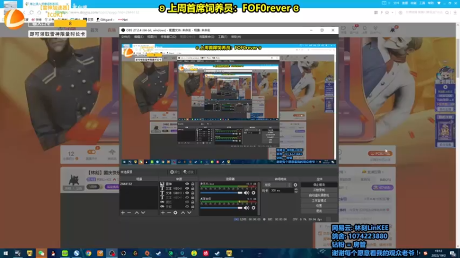This screenshot has width=460, height=258.
Task: Click the audio mixer vertical scrollbar
Action: pos(259,198)
